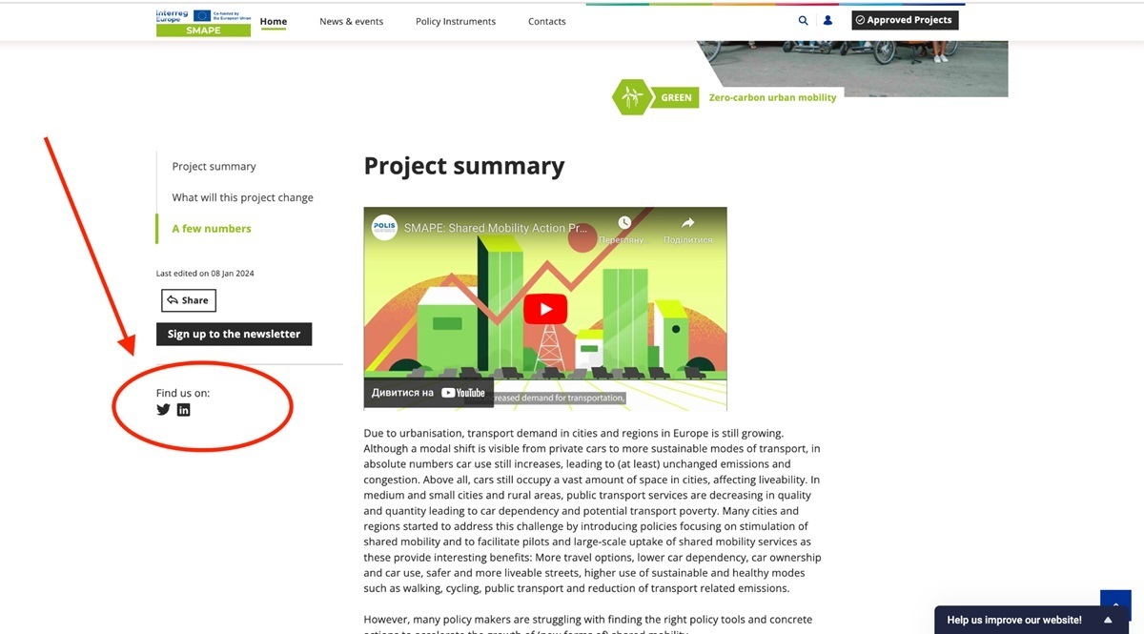The width and height of the screenshot is (1144, 634).
Task: Click the search magnifier icon
Action: 803,20
